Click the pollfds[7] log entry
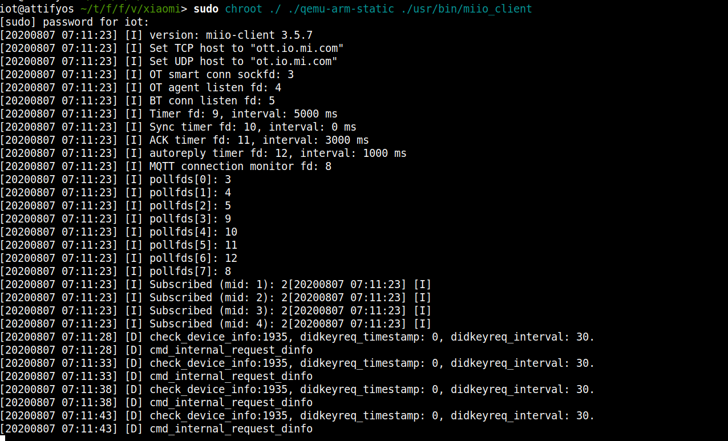Viewport: 728px width, 441px height. (190, 272)
